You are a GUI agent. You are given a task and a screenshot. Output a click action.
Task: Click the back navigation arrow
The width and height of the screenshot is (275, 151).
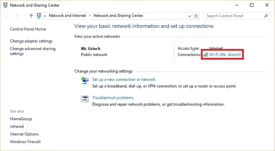coord(7,16)
